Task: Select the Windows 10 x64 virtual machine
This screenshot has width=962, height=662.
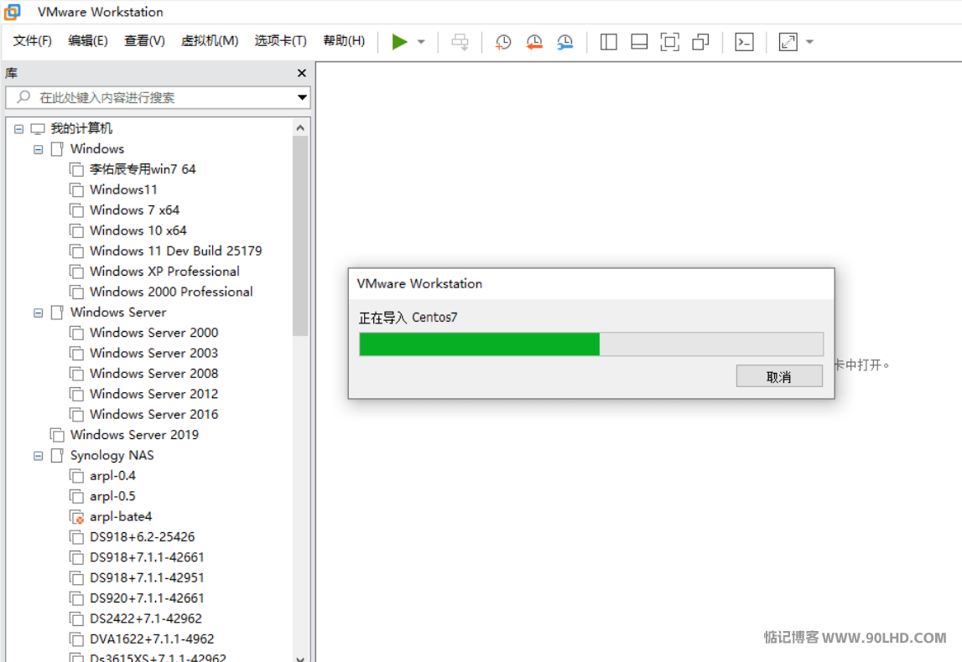Action: point(138,230)
